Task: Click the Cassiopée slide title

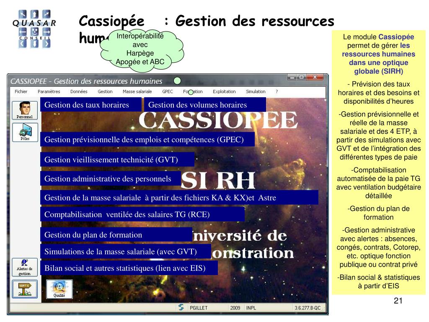Action: tap(207, 29)
